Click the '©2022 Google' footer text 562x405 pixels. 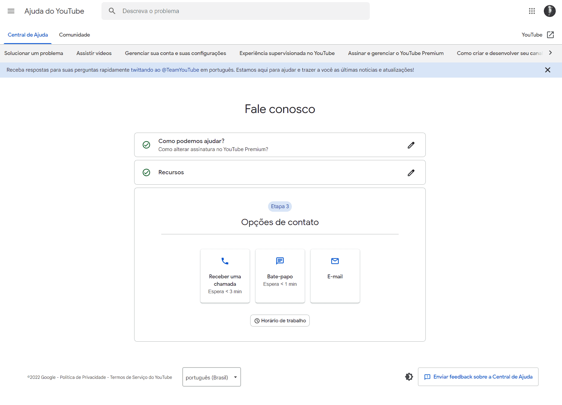point(41,377)
